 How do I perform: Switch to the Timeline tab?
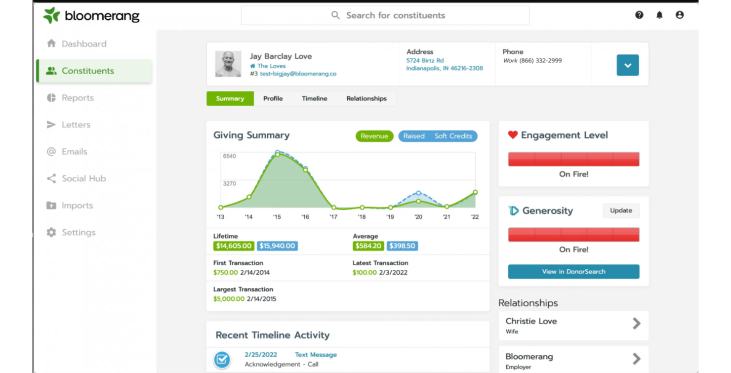(x=315, y=98)
